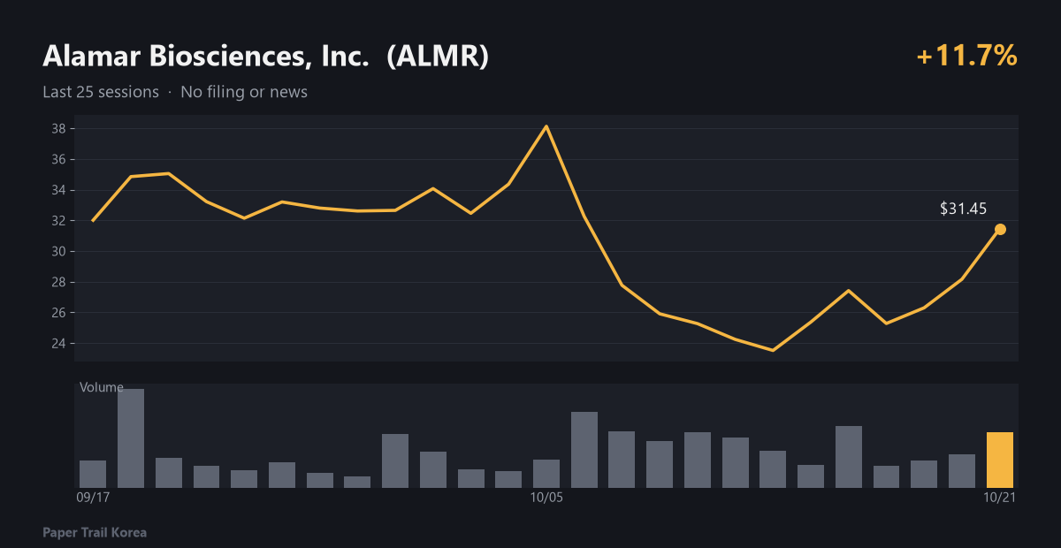
Task: Click the Paper Trail Korea source credit
Action: point(95,533)
